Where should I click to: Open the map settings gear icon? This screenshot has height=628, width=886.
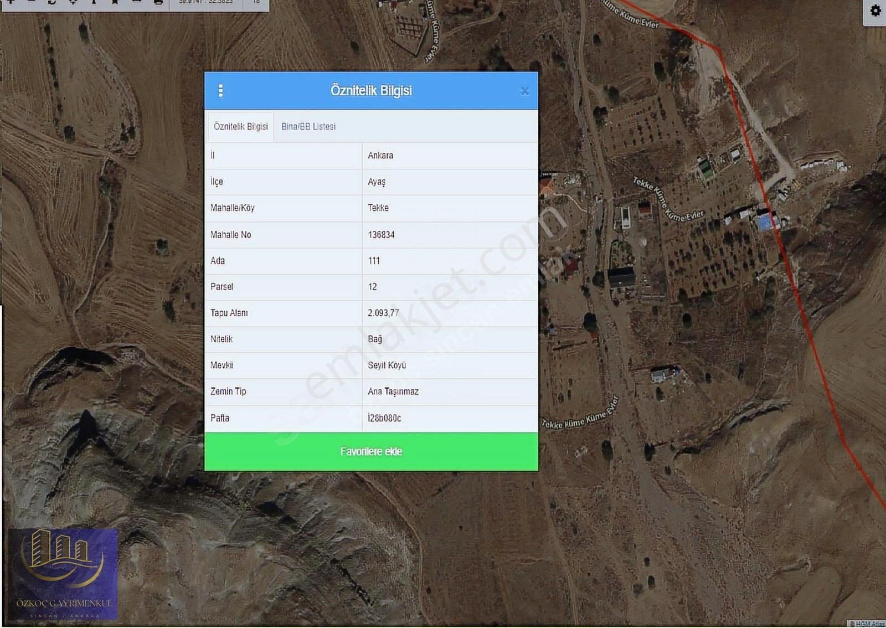[x=875, y=11]
